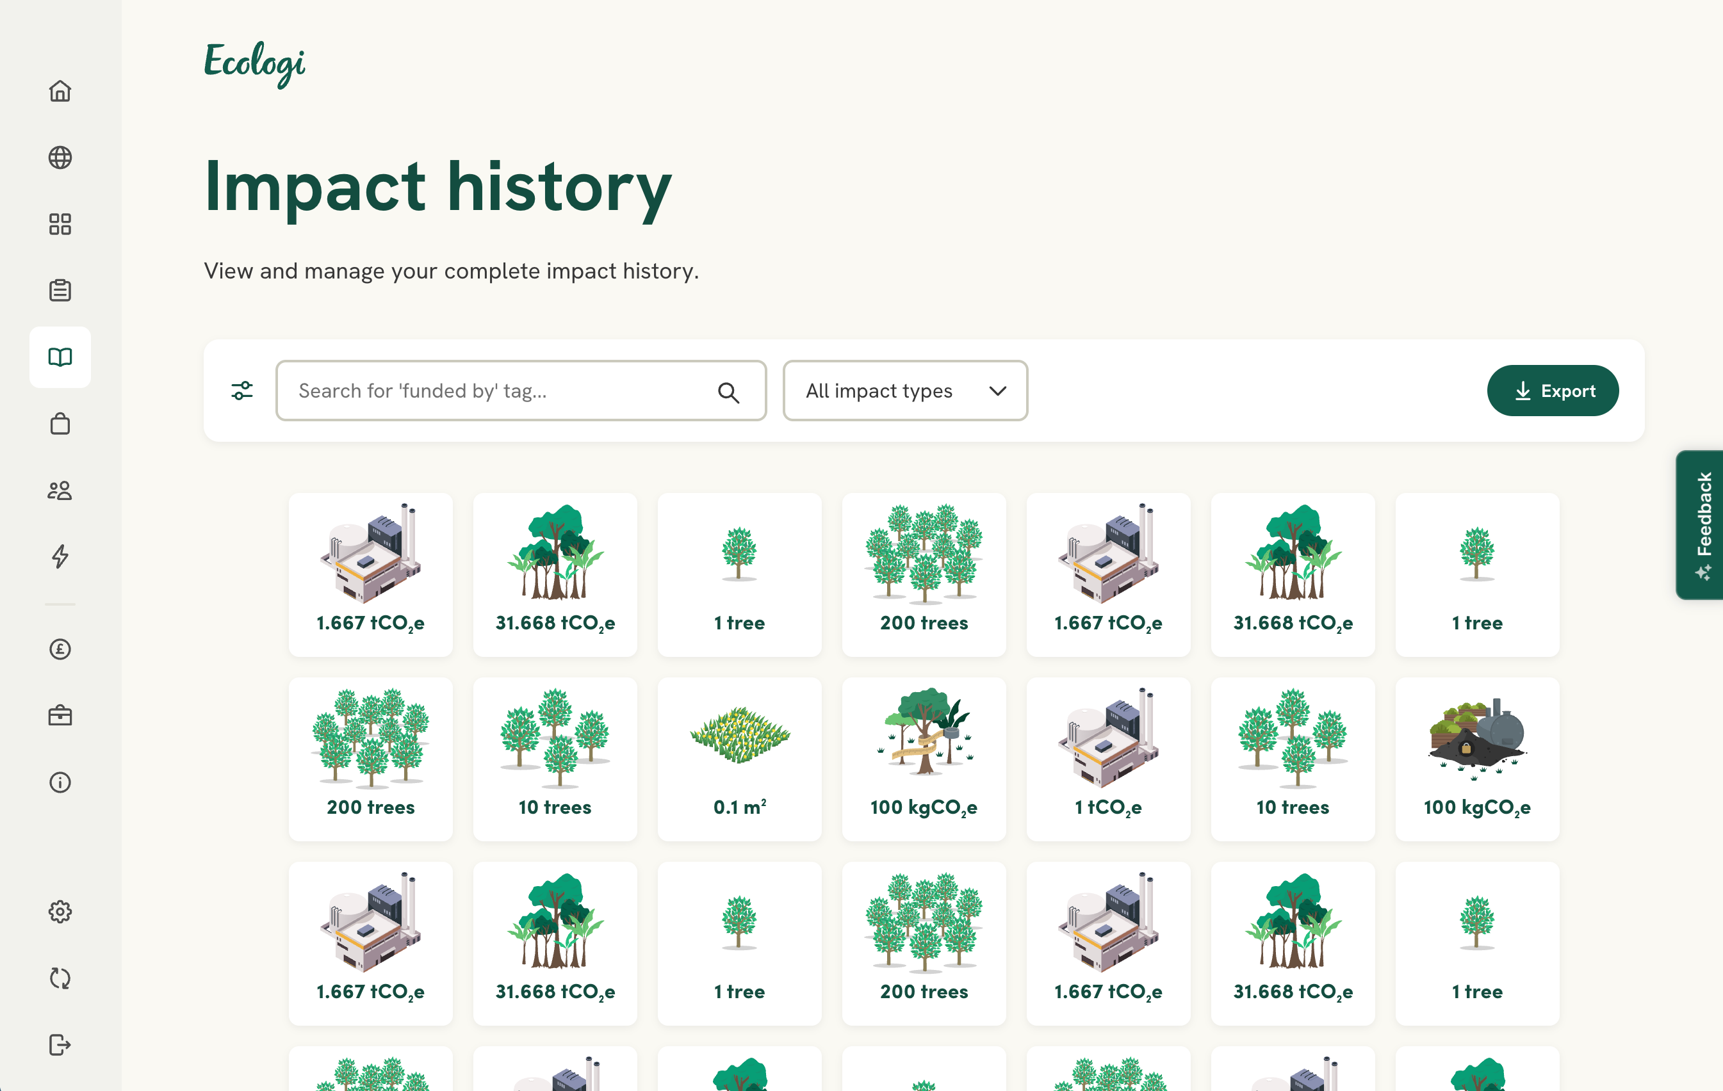Click the pound currency billing icon
This screenshot has height=1091, width=1723.
click(x=60, y=649)
